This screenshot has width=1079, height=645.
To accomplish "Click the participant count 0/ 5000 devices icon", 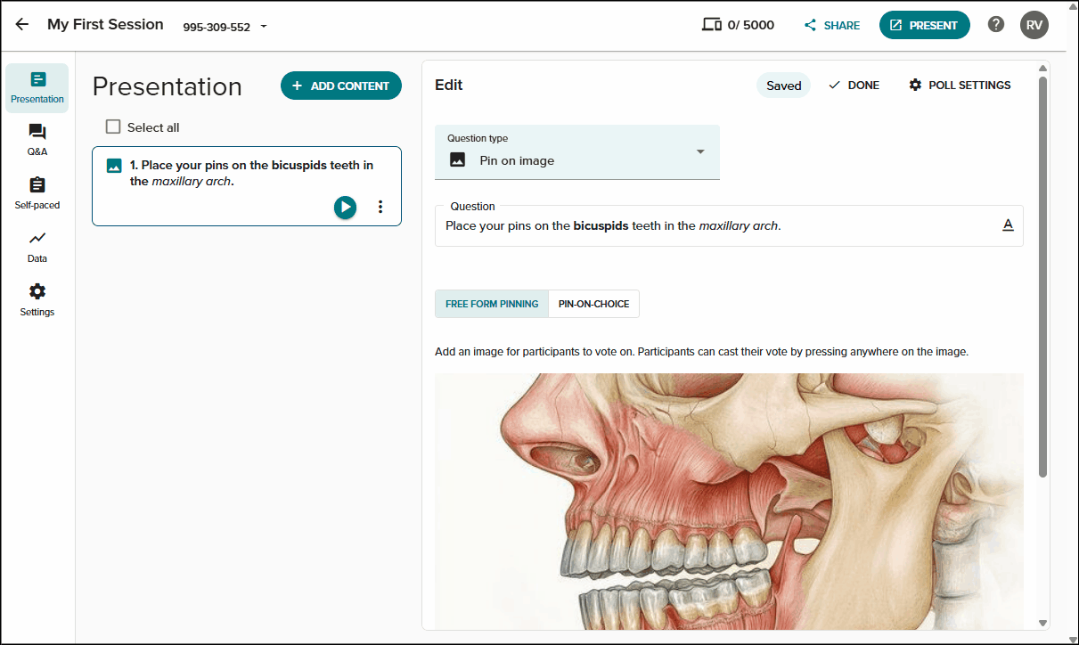I will [711, 25].
